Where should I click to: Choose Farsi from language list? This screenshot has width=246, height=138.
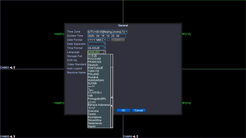99,86
